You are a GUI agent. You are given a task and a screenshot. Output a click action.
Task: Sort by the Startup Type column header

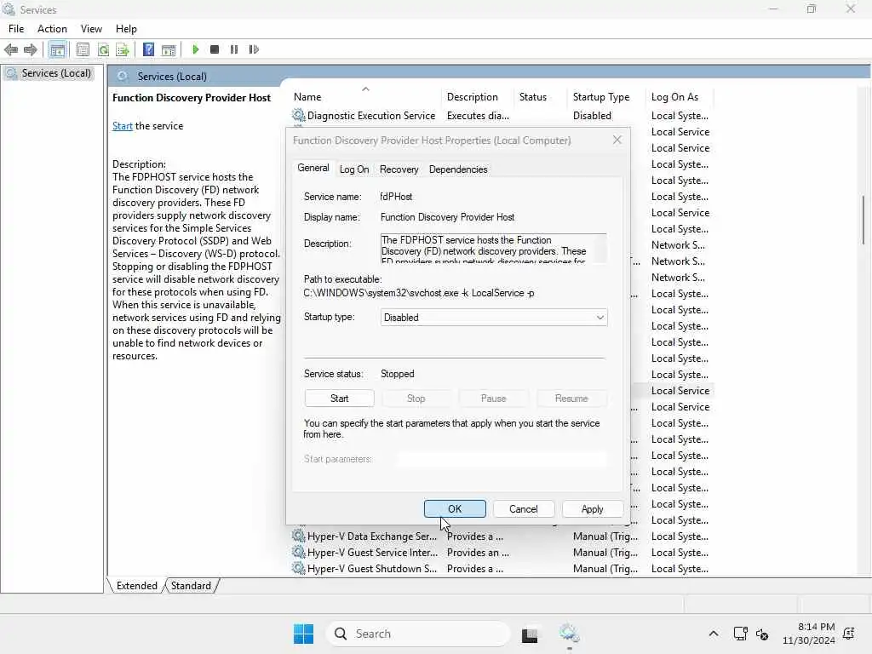(x=601, y=97)
